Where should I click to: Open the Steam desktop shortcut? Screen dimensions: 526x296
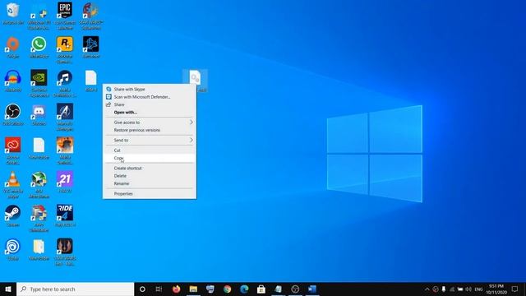pos(13,215)
